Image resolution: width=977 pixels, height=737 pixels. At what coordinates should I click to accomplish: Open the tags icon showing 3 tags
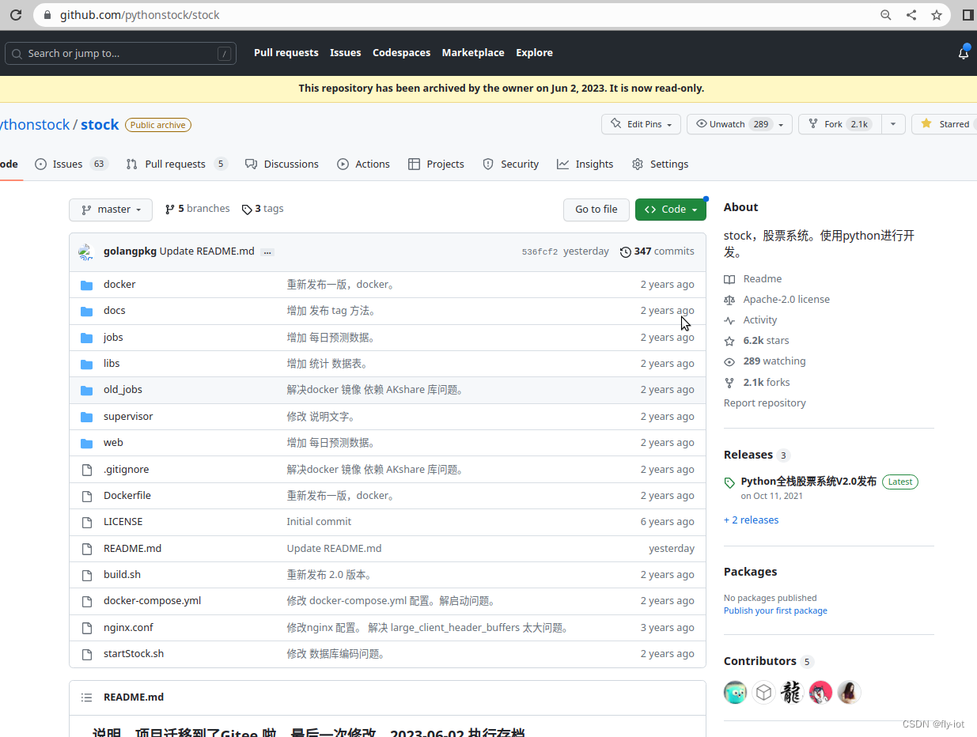pos(246,208)
